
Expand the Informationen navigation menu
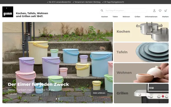[151, 17]
